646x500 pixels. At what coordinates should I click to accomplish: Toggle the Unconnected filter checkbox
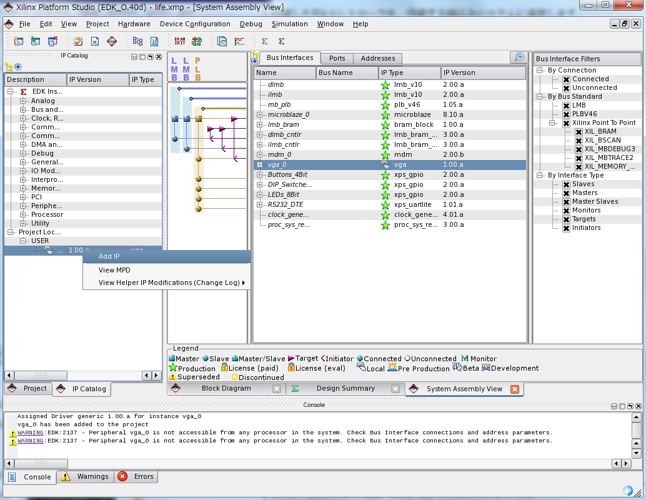tap(566, 87)
